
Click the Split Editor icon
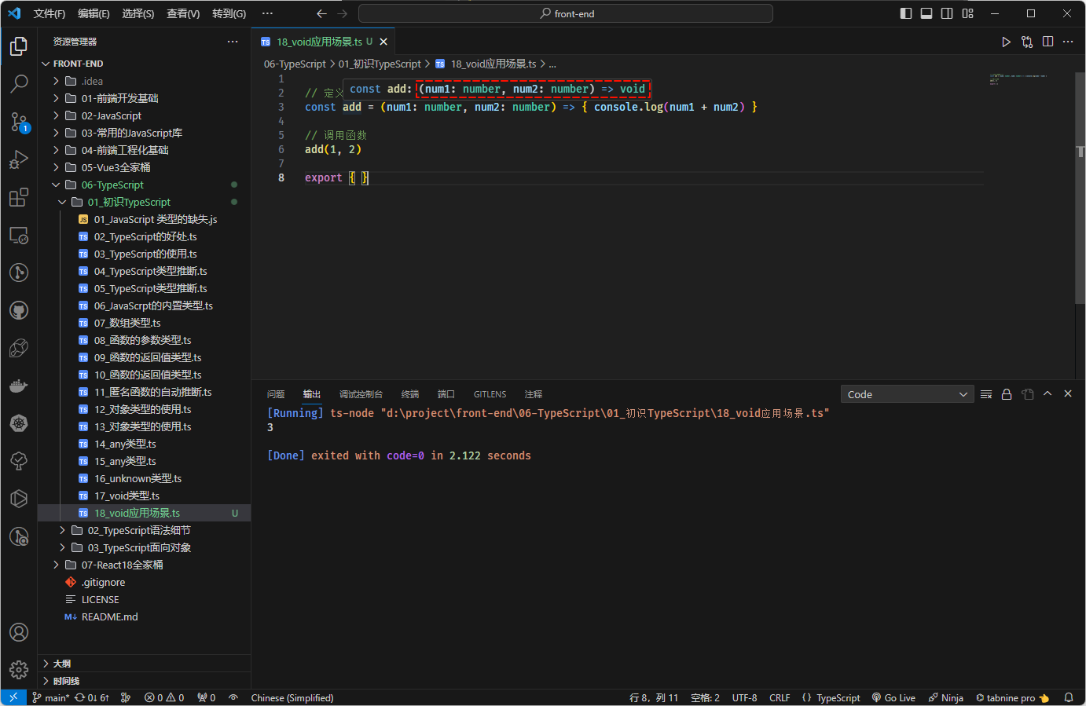click(1047, 42)
